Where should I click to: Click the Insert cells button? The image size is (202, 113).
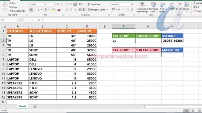(x=172, y=7)
